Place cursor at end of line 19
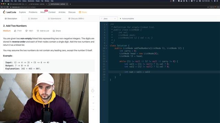This screenshot has height=123, width=220. click(150, 72)
